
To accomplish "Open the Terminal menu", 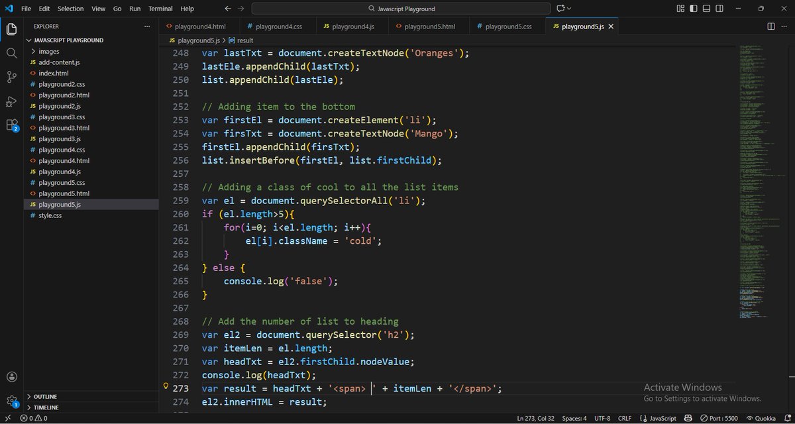I will click(x=160, y=9).
